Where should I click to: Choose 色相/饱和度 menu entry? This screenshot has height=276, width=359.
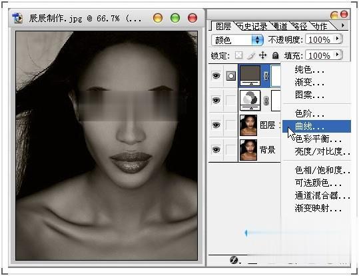pyautogui.click(x=322, y=170)
